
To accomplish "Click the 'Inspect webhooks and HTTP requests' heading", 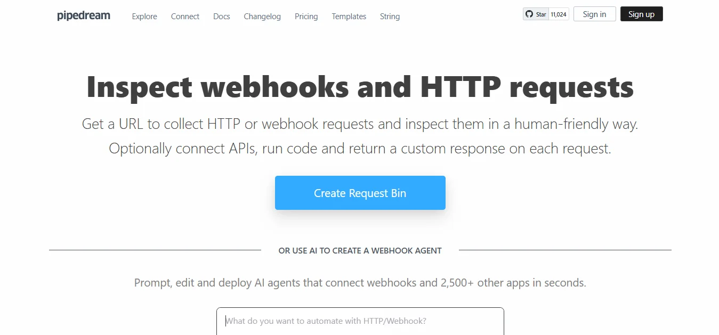I will pyautogui.click(x=360, y=87).
